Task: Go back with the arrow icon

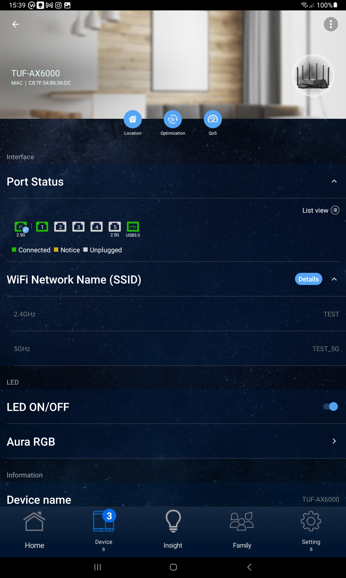Action: tap(16, 24)
